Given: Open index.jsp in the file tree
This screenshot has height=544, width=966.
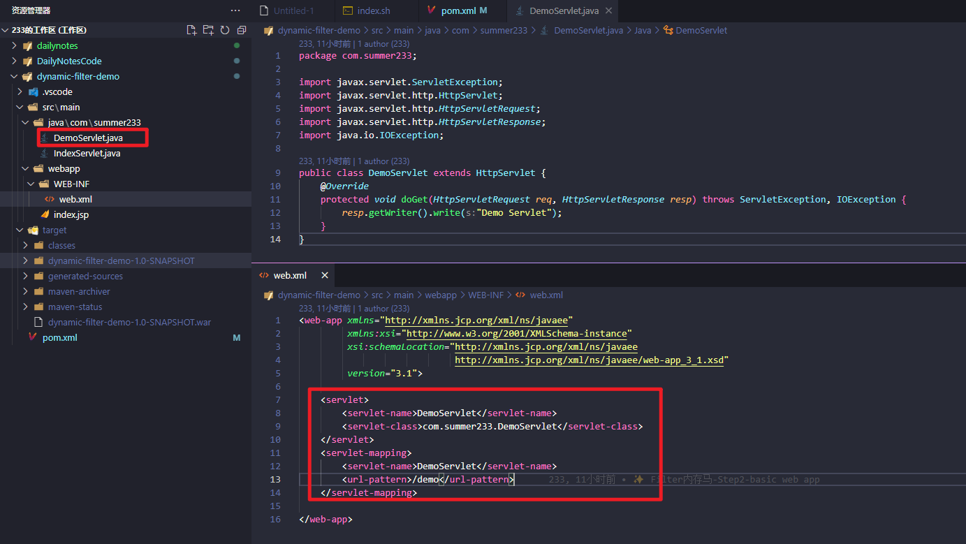Looking at the screenshot, I should pos(71,214).
